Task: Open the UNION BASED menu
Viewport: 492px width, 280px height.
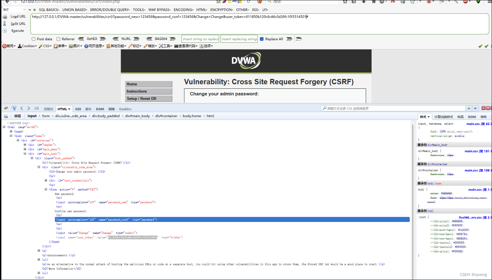Action: tap(74, 10)
